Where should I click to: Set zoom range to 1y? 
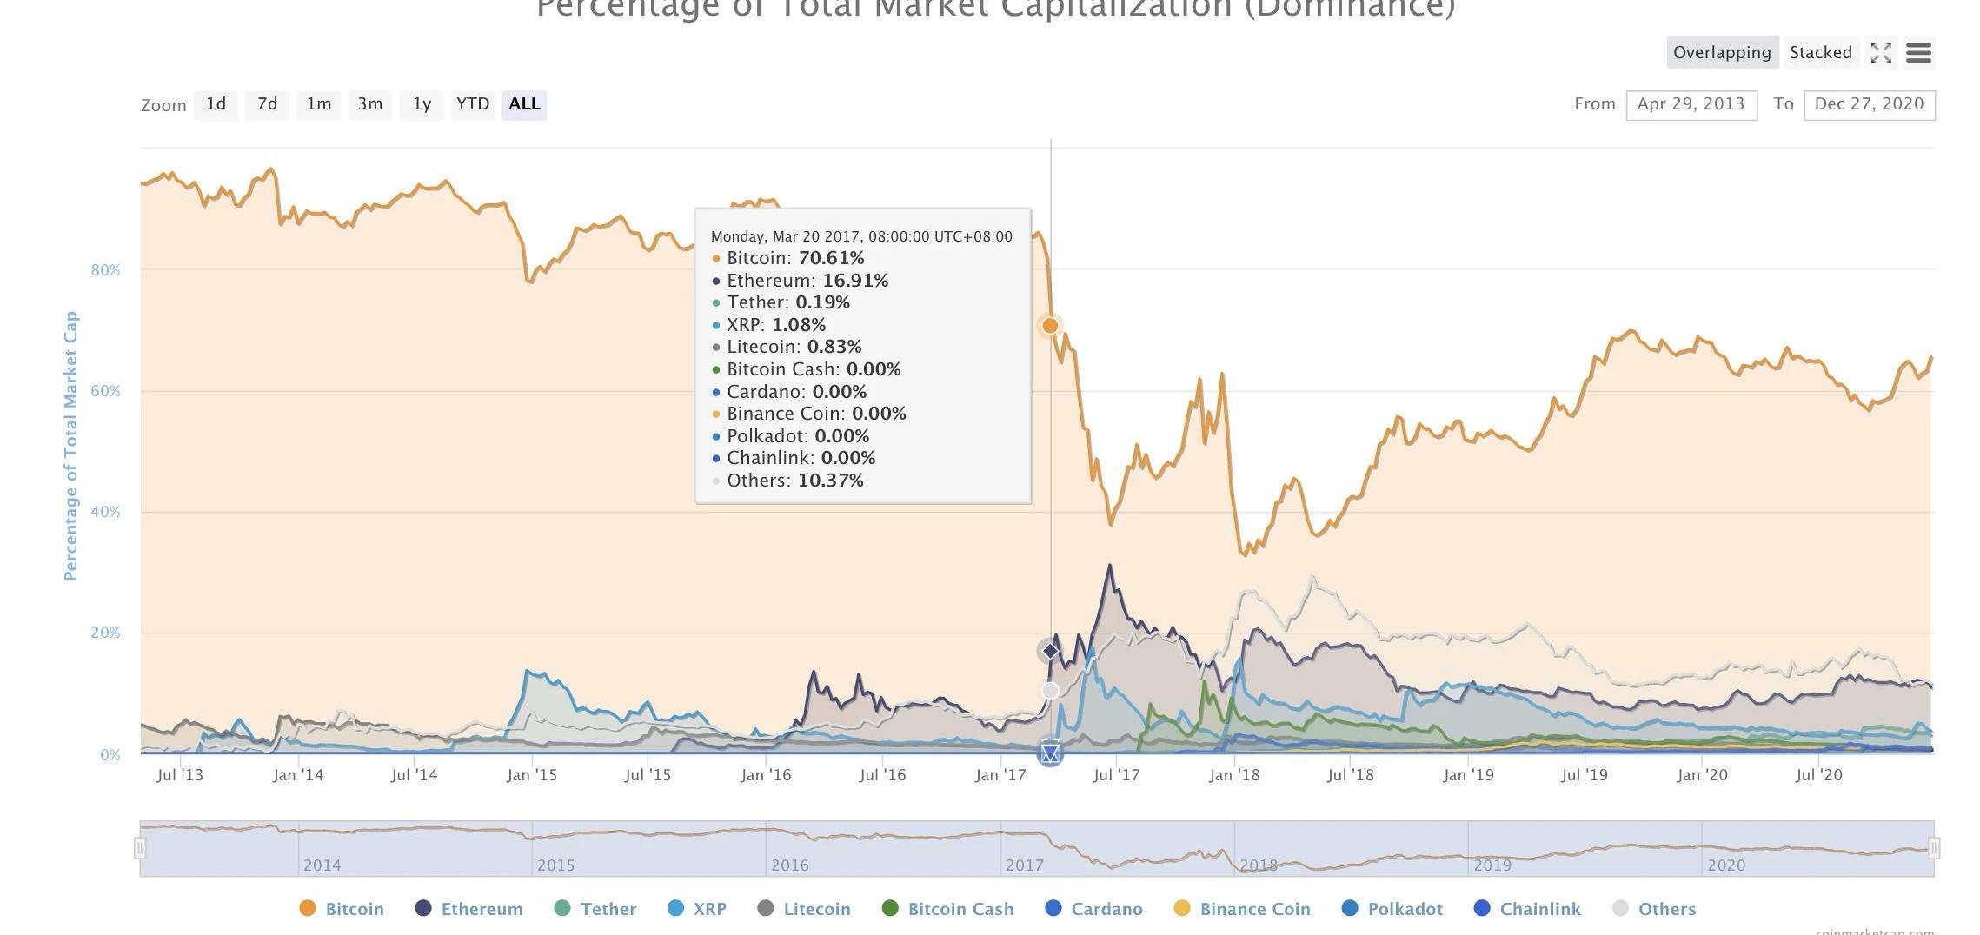(422, 104)
